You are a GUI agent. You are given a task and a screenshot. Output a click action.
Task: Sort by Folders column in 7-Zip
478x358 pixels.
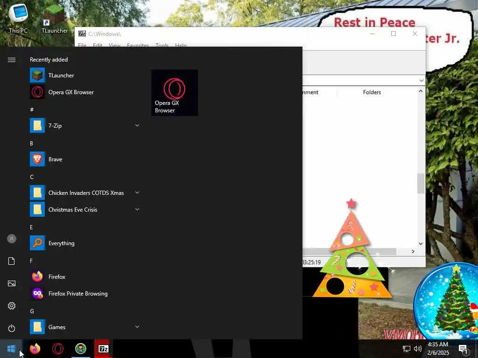[x=372, y=92]
